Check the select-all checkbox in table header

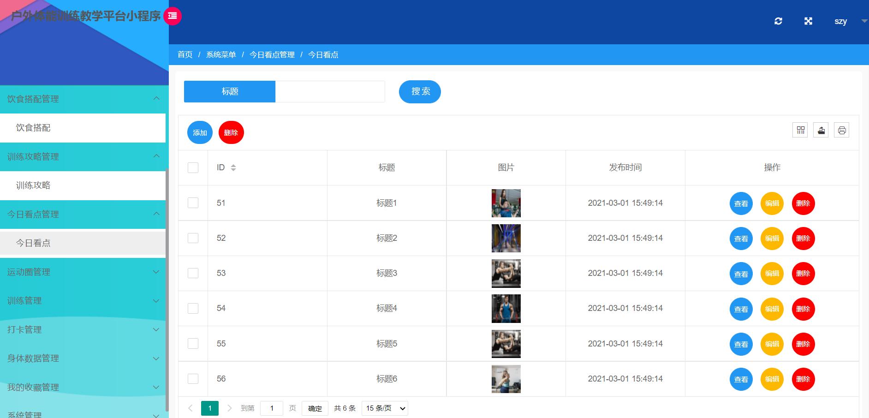[193, 167]
